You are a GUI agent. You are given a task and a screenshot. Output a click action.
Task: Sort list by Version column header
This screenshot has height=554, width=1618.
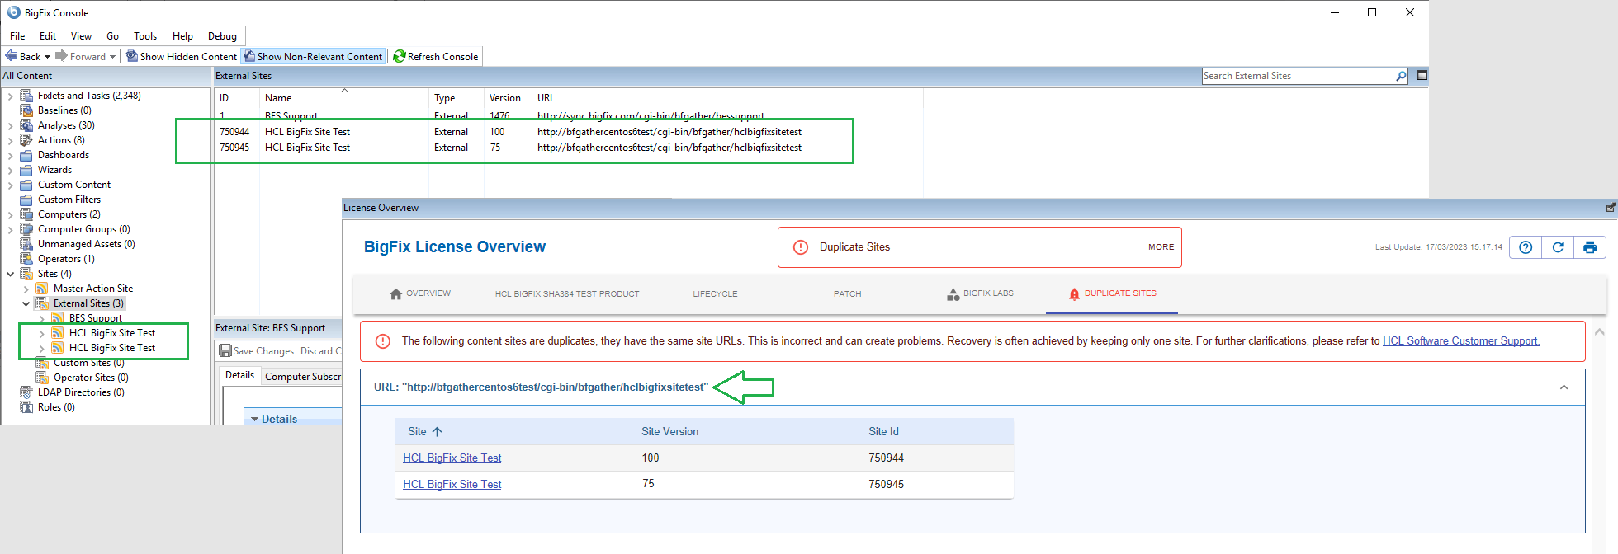pyautogui.click(x=508, y=97)
